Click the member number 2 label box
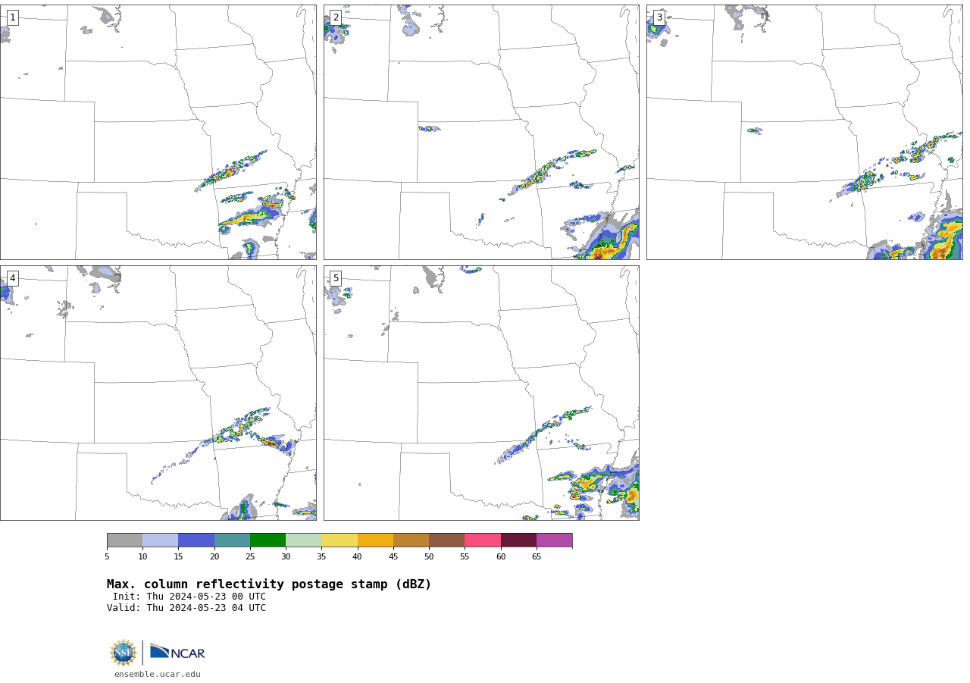The height and width of the screenshot is (683, 970). [x=336, y=17]
